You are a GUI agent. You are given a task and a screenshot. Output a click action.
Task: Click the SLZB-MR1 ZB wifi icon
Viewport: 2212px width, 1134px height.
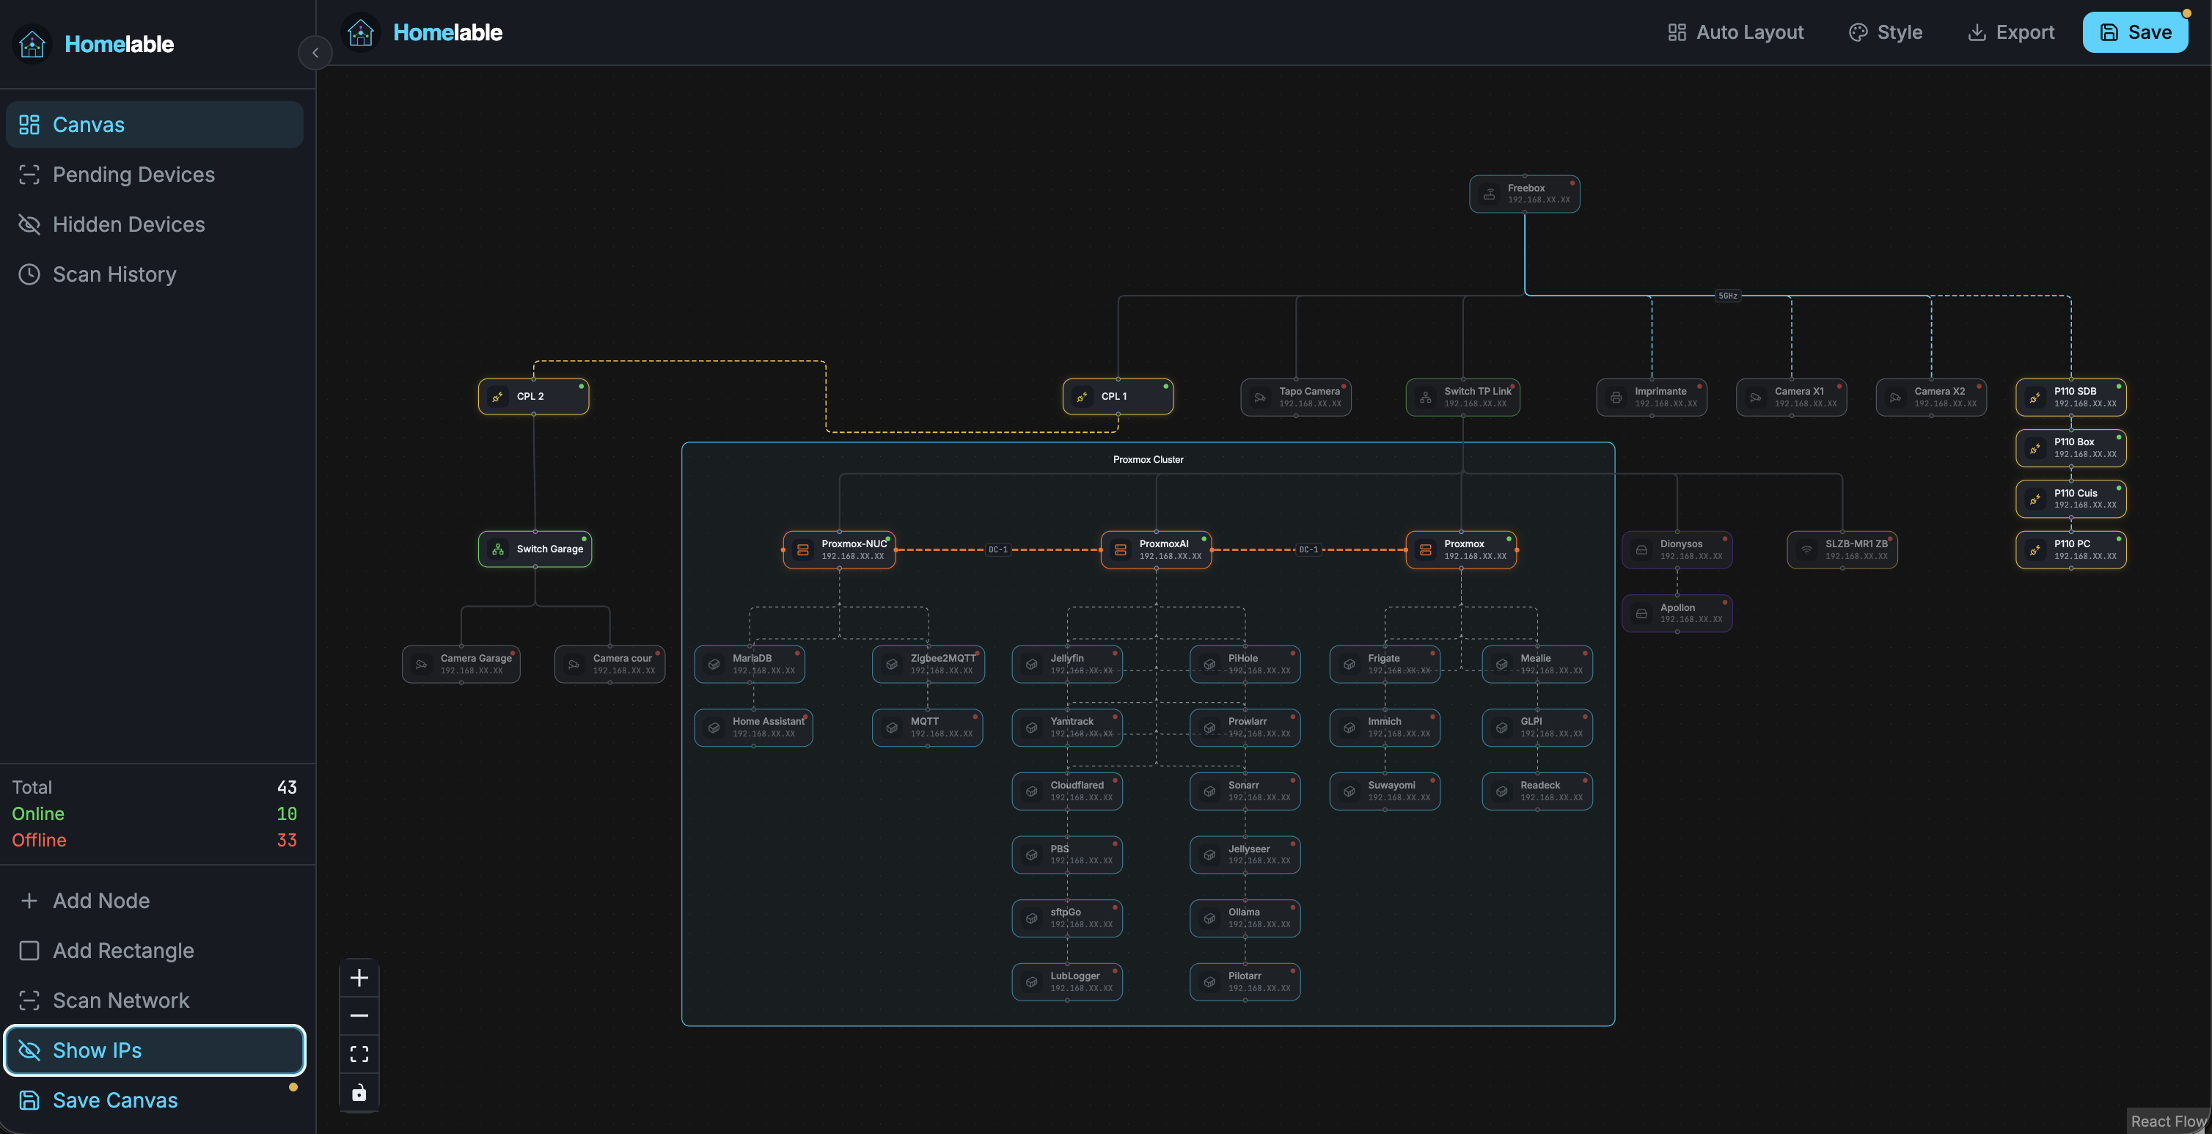point(1806,550)
